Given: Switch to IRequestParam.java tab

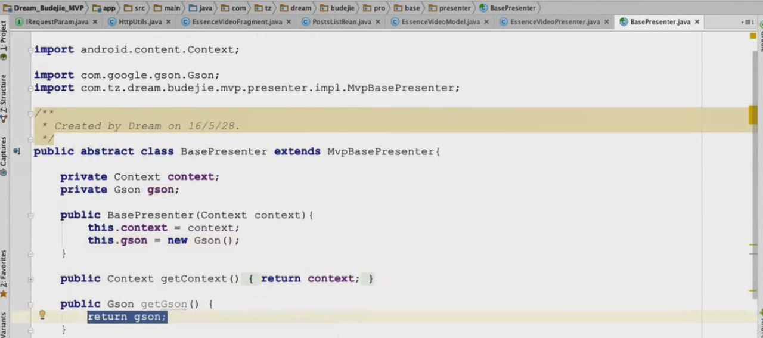Looking at the screenshot, I should point(57,22).
